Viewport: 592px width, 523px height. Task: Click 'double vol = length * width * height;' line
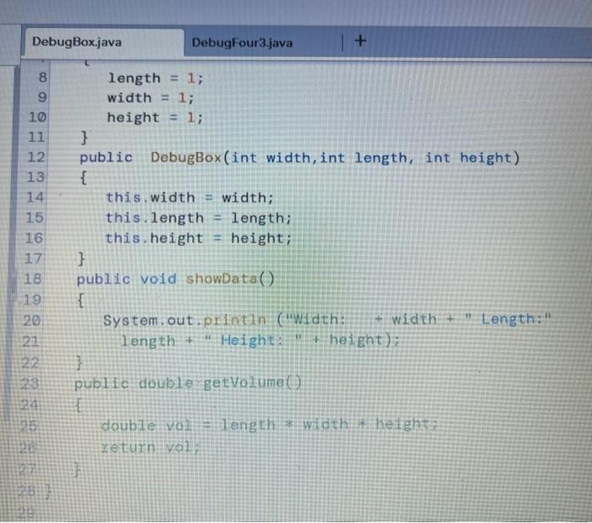(269, 425)
